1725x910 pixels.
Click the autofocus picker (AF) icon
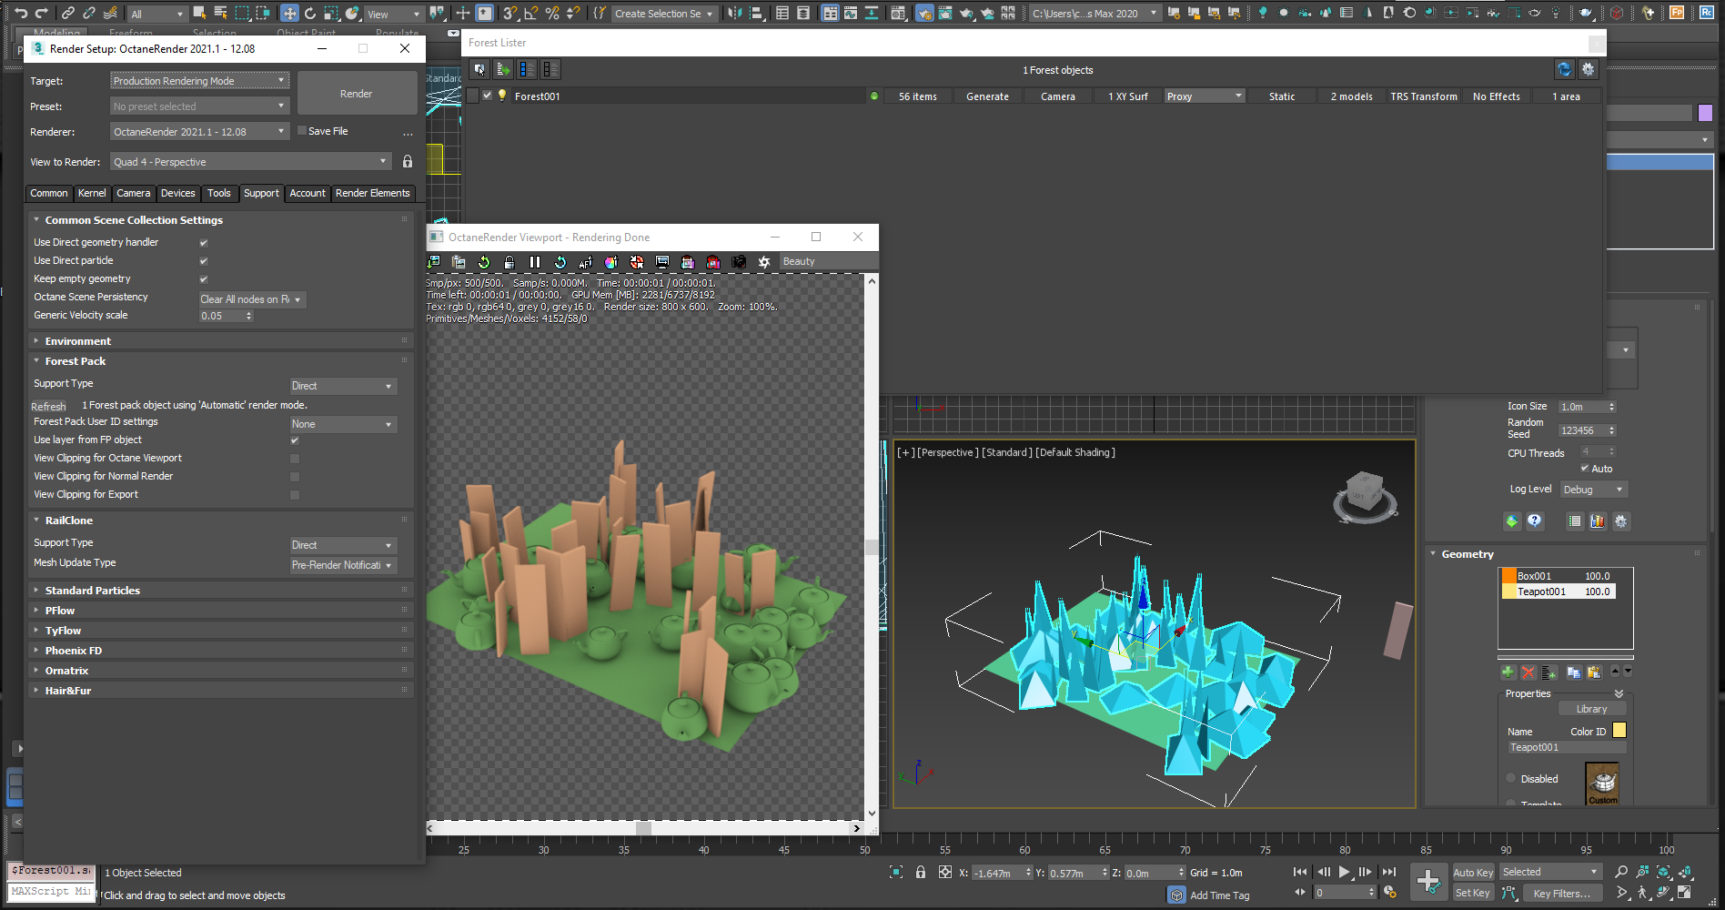click(585, 262)
